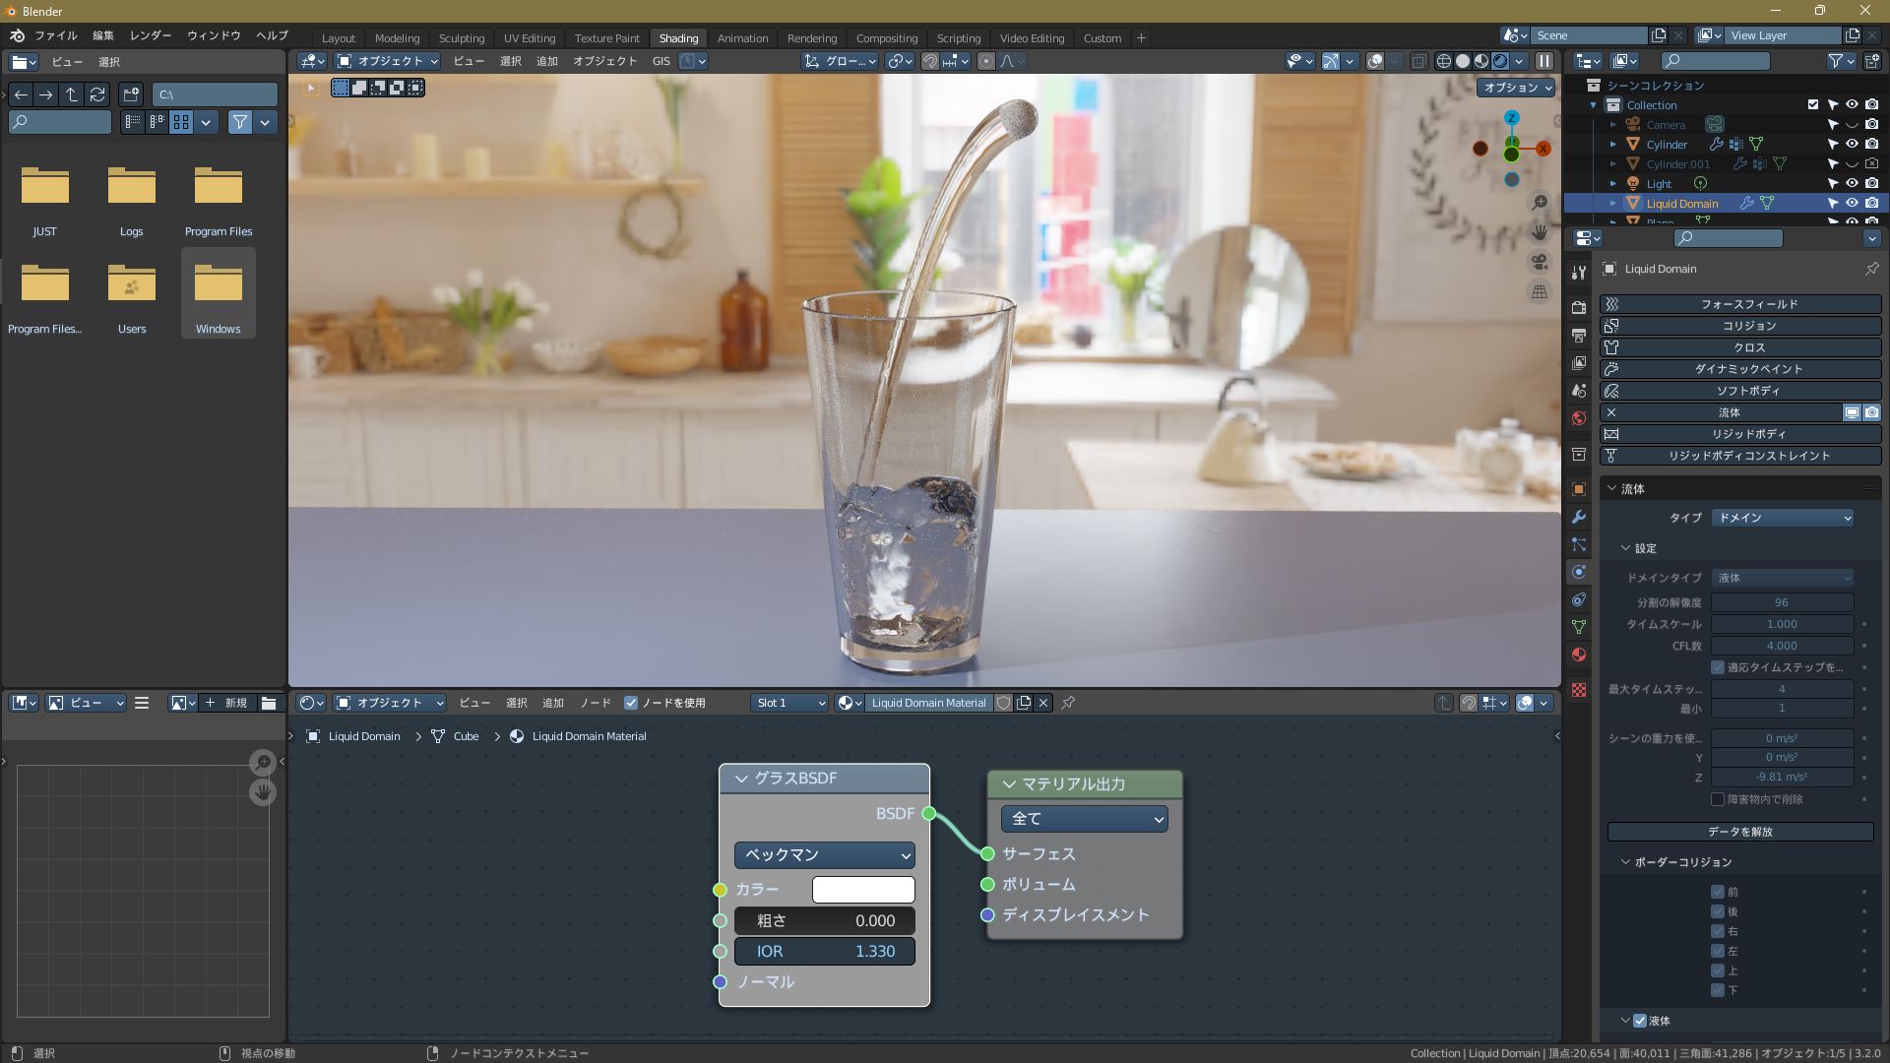The width and height of the screenshot is (1890, 1063).
Task: Open the Material properties tab icon
Action: click(x=1579, y=655)
